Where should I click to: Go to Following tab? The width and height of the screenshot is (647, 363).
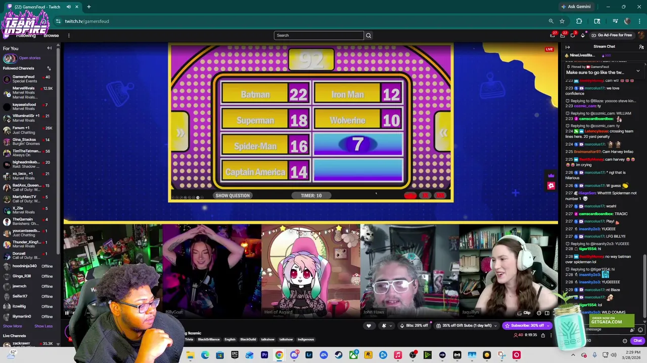[x=26, y=36]
